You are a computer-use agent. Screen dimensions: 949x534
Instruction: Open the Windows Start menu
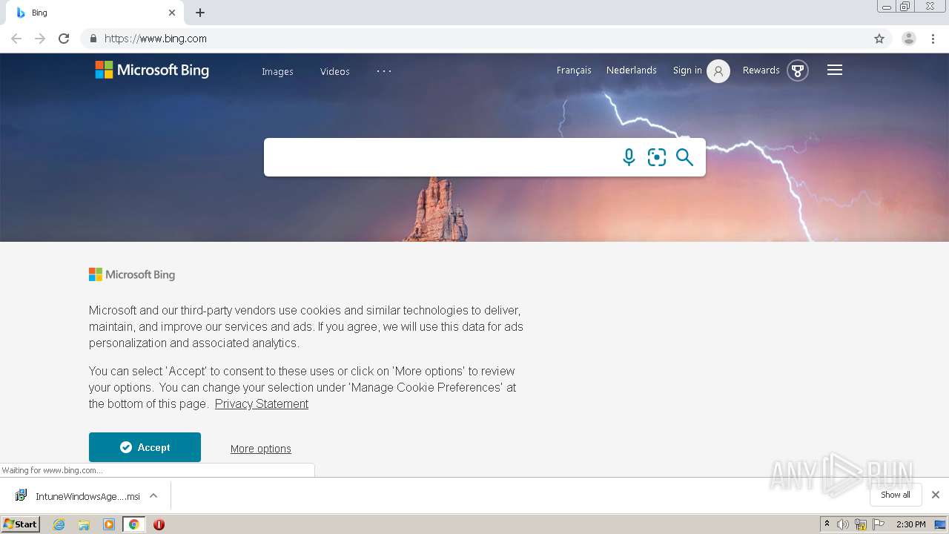[x=21, y=524]
